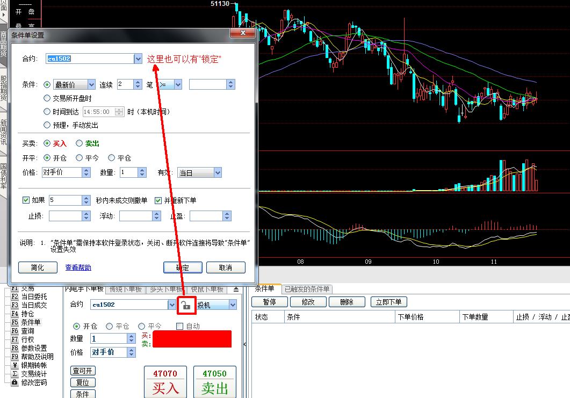This screenshot has width=570, height=398.
Task: Switch to the 已触发的条件单 tab
Action: click(x=307, y=290)
